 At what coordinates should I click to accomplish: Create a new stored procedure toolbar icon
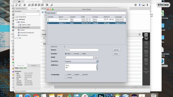pos(39,5)
